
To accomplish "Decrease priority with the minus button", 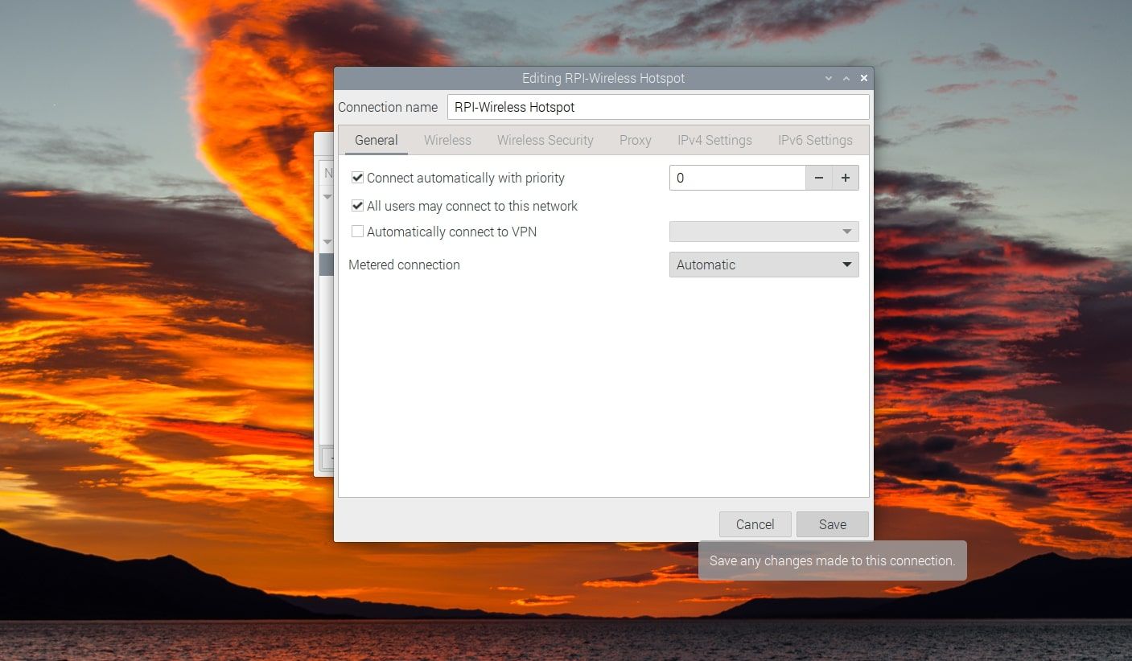I will (818, 178).
